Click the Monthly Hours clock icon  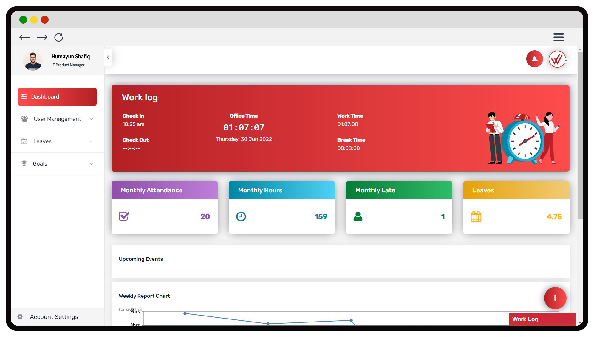pos(242,216)
